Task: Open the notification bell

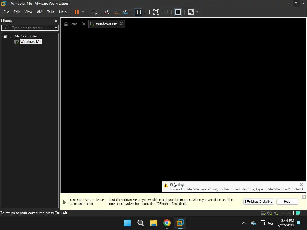Action: pos(299,223)
